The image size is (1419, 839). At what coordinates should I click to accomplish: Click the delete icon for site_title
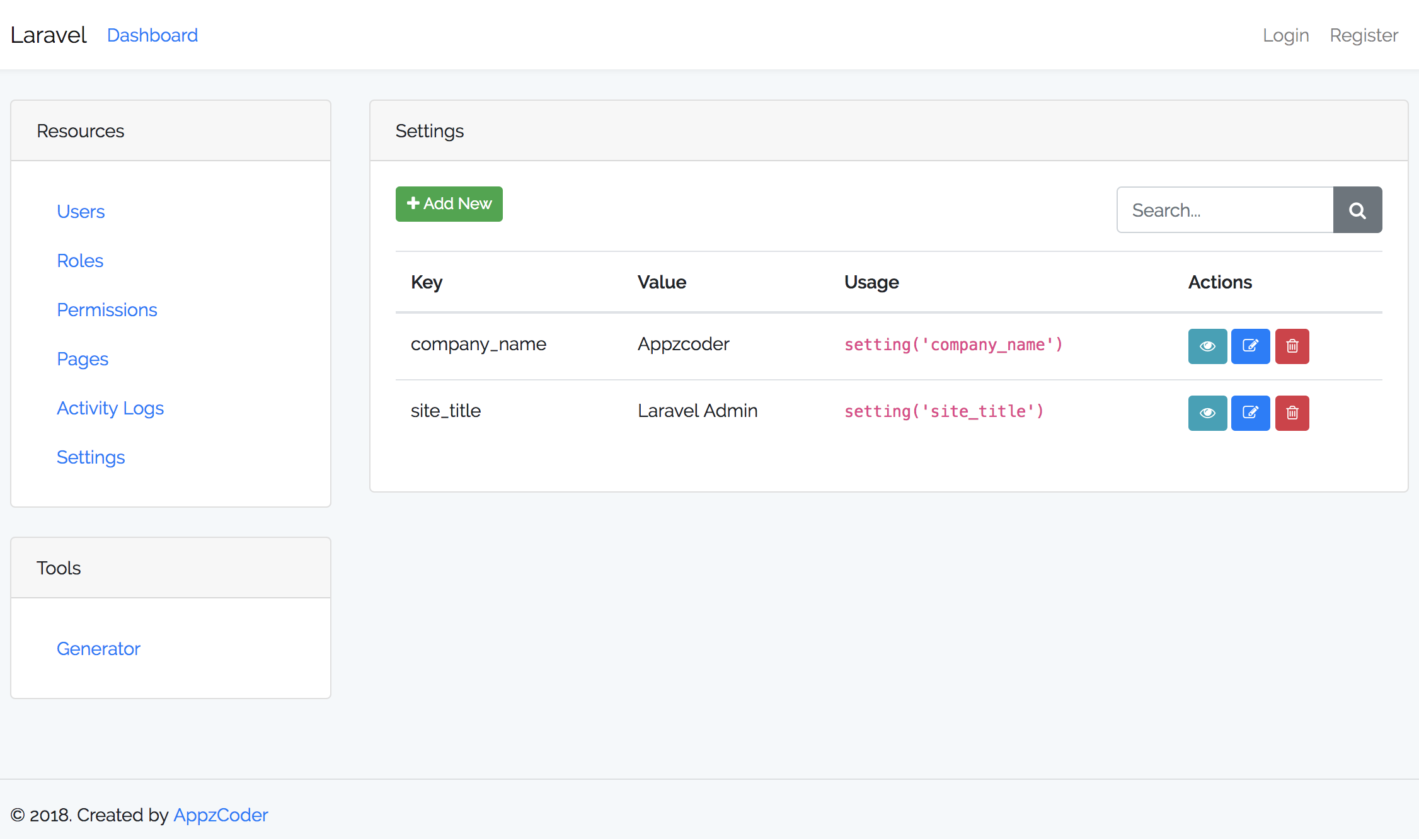[x=1292, y=411]
